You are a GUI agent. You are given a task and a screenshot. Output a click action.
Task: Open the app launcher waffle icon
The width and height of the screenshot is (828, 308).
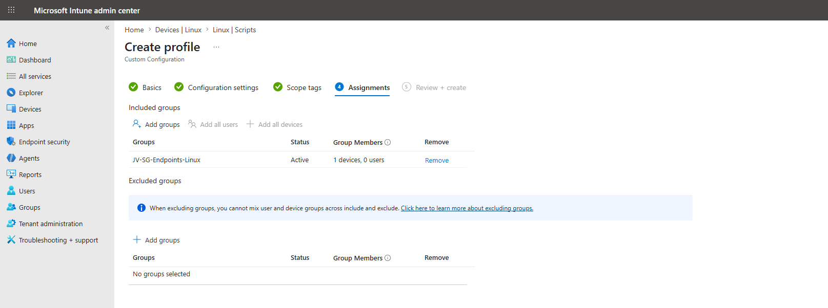pos(11,10)
